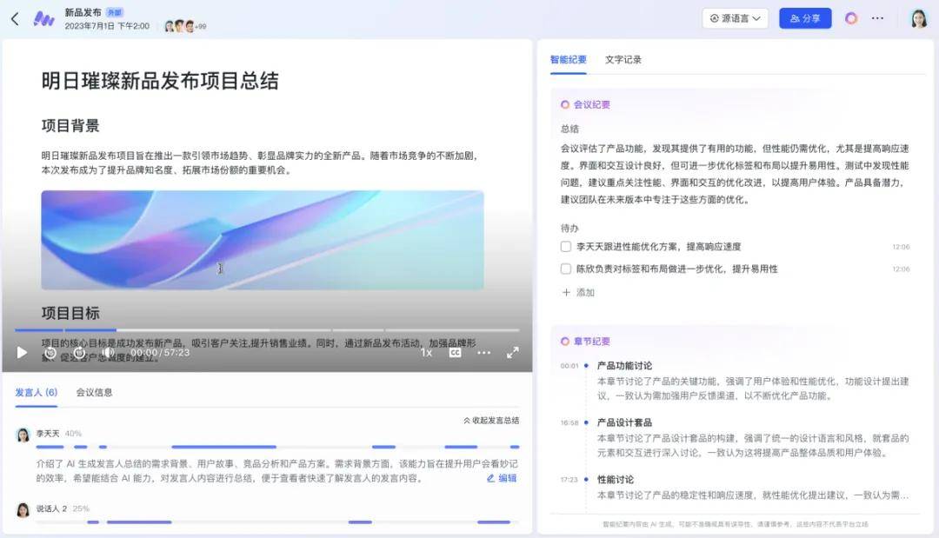Click 李天天's speaker avatar
Image resolution: width=939 pixels, height=538 pixels.
click(x=23, y=435)
